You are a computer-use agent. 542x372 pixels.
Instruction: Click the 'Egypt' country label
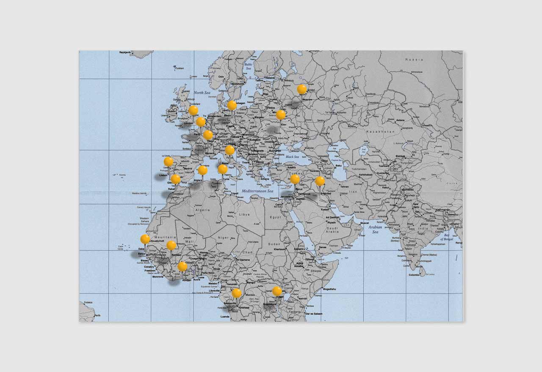[276, 217]
